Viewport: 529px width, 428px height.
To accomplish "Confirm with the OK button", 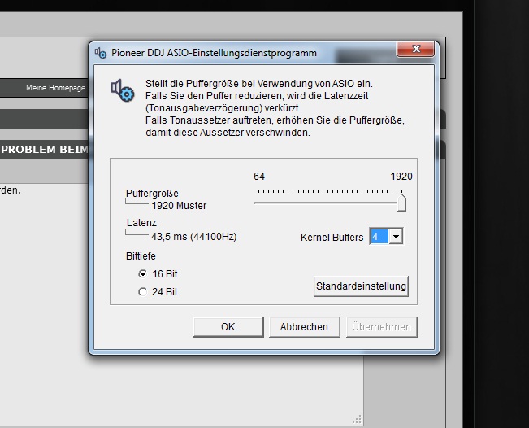I will pyautogui.click(x=228, y=326).
